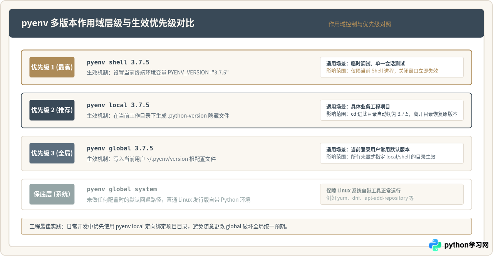The height and width of the screenshot is (256, 493).
Task: Click the 优先级 1 (最高) badge
Action: (52, 67)
